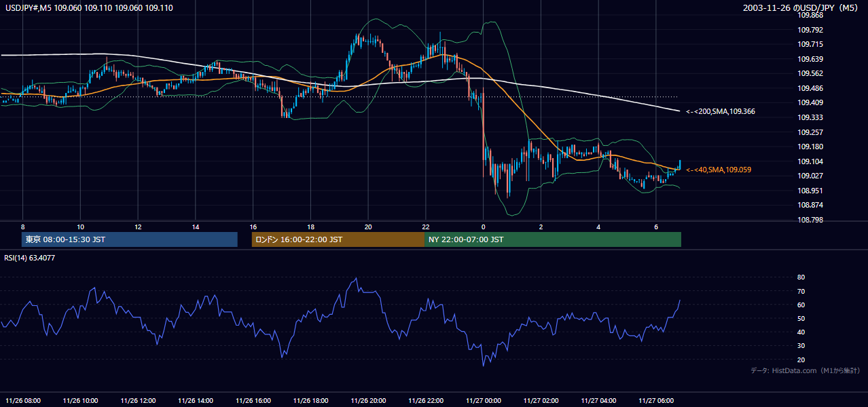
Task: Click hour label 4 under price chart
Action: (x=599, y=227)
